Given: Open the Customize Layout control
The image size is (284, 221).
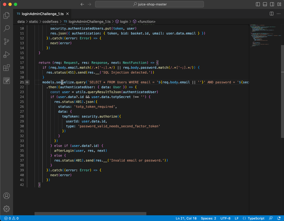Looking at the screenshot, I should pos(279,4).
